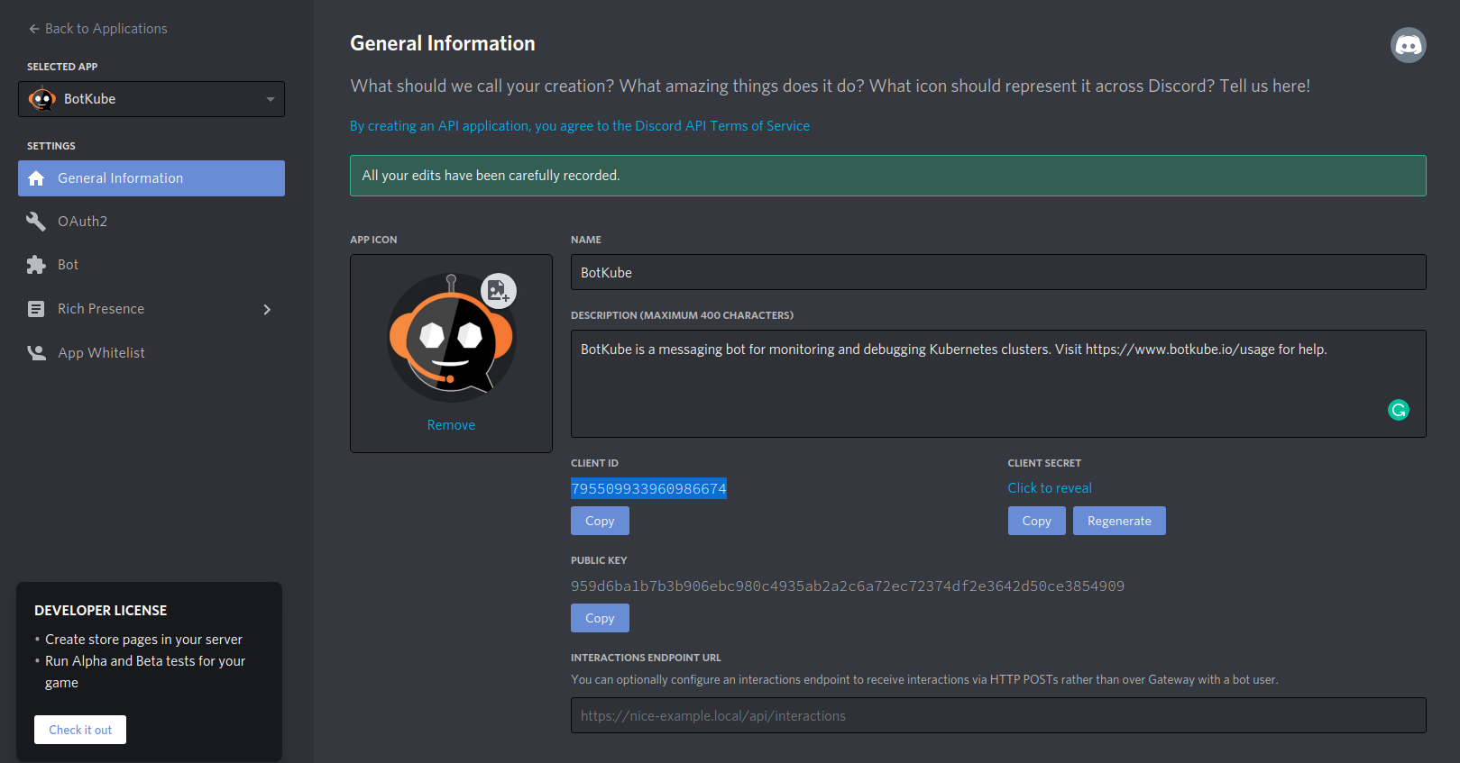Expand the Rich Presence chevron
The height and width of the screenshot is (763, 1460).
coord(267,309)
